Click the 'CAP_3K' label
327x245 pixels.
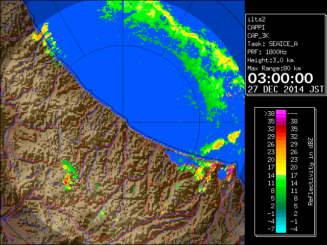(x=258, y=36)
